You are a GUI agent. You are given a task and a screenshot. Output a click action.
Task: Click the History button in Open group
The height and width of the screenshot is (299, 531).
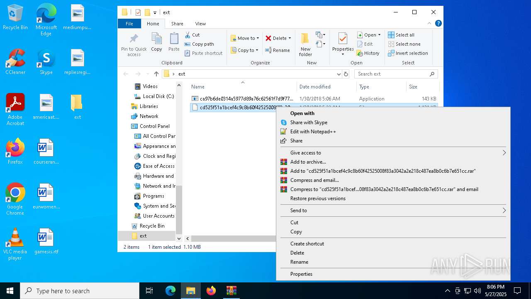tap(368, 53)
